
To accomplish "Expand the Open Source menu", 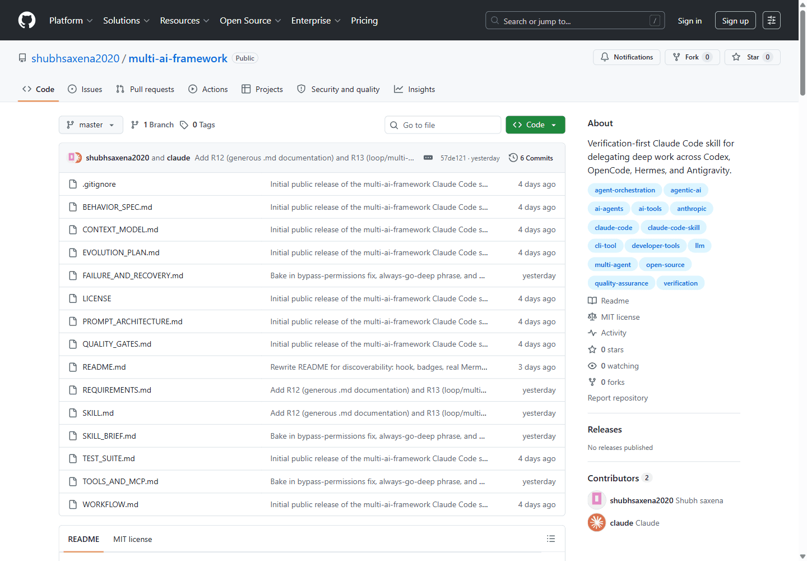I will point(250,20).
